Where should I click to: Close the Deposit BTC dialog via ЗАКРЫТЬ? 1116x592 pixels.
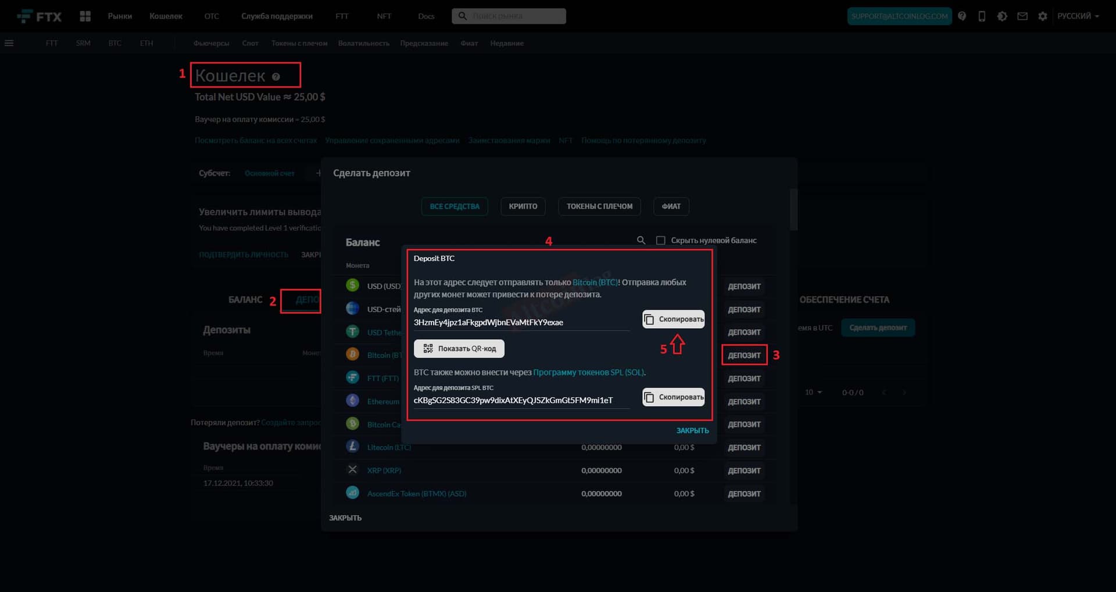pyautogui.click(x=692, y=430)
